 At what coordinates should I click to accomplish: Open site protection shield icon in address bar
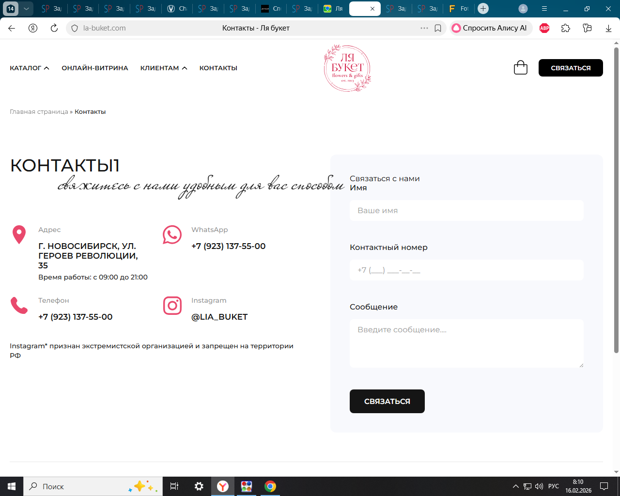pyautogui.click(x=75, y=28)
